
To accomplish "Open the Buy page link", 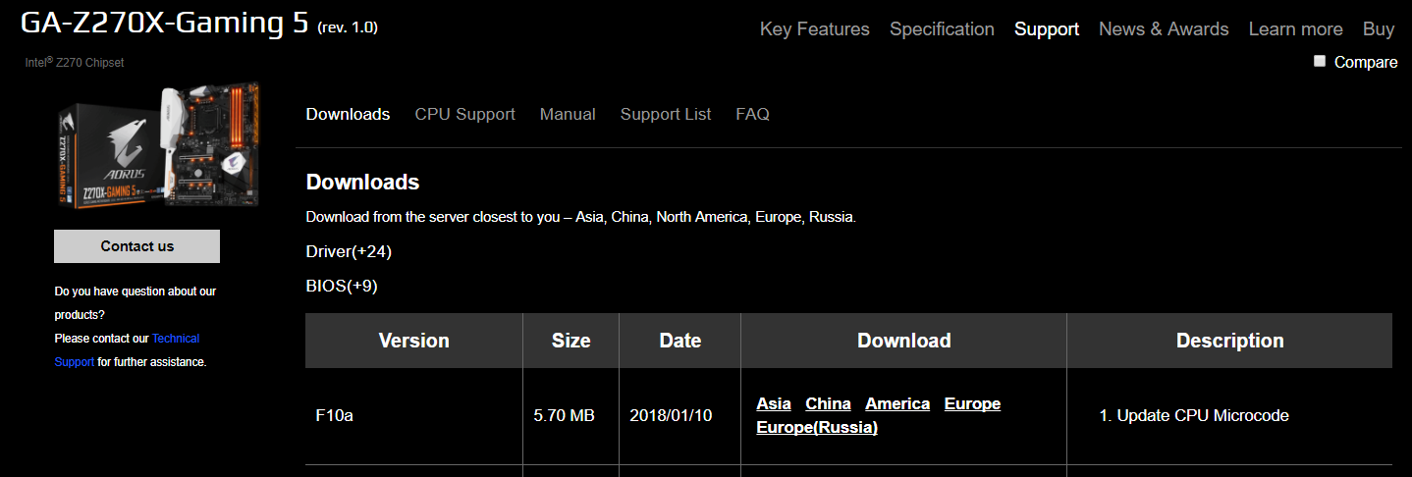I will [1379, 29].
